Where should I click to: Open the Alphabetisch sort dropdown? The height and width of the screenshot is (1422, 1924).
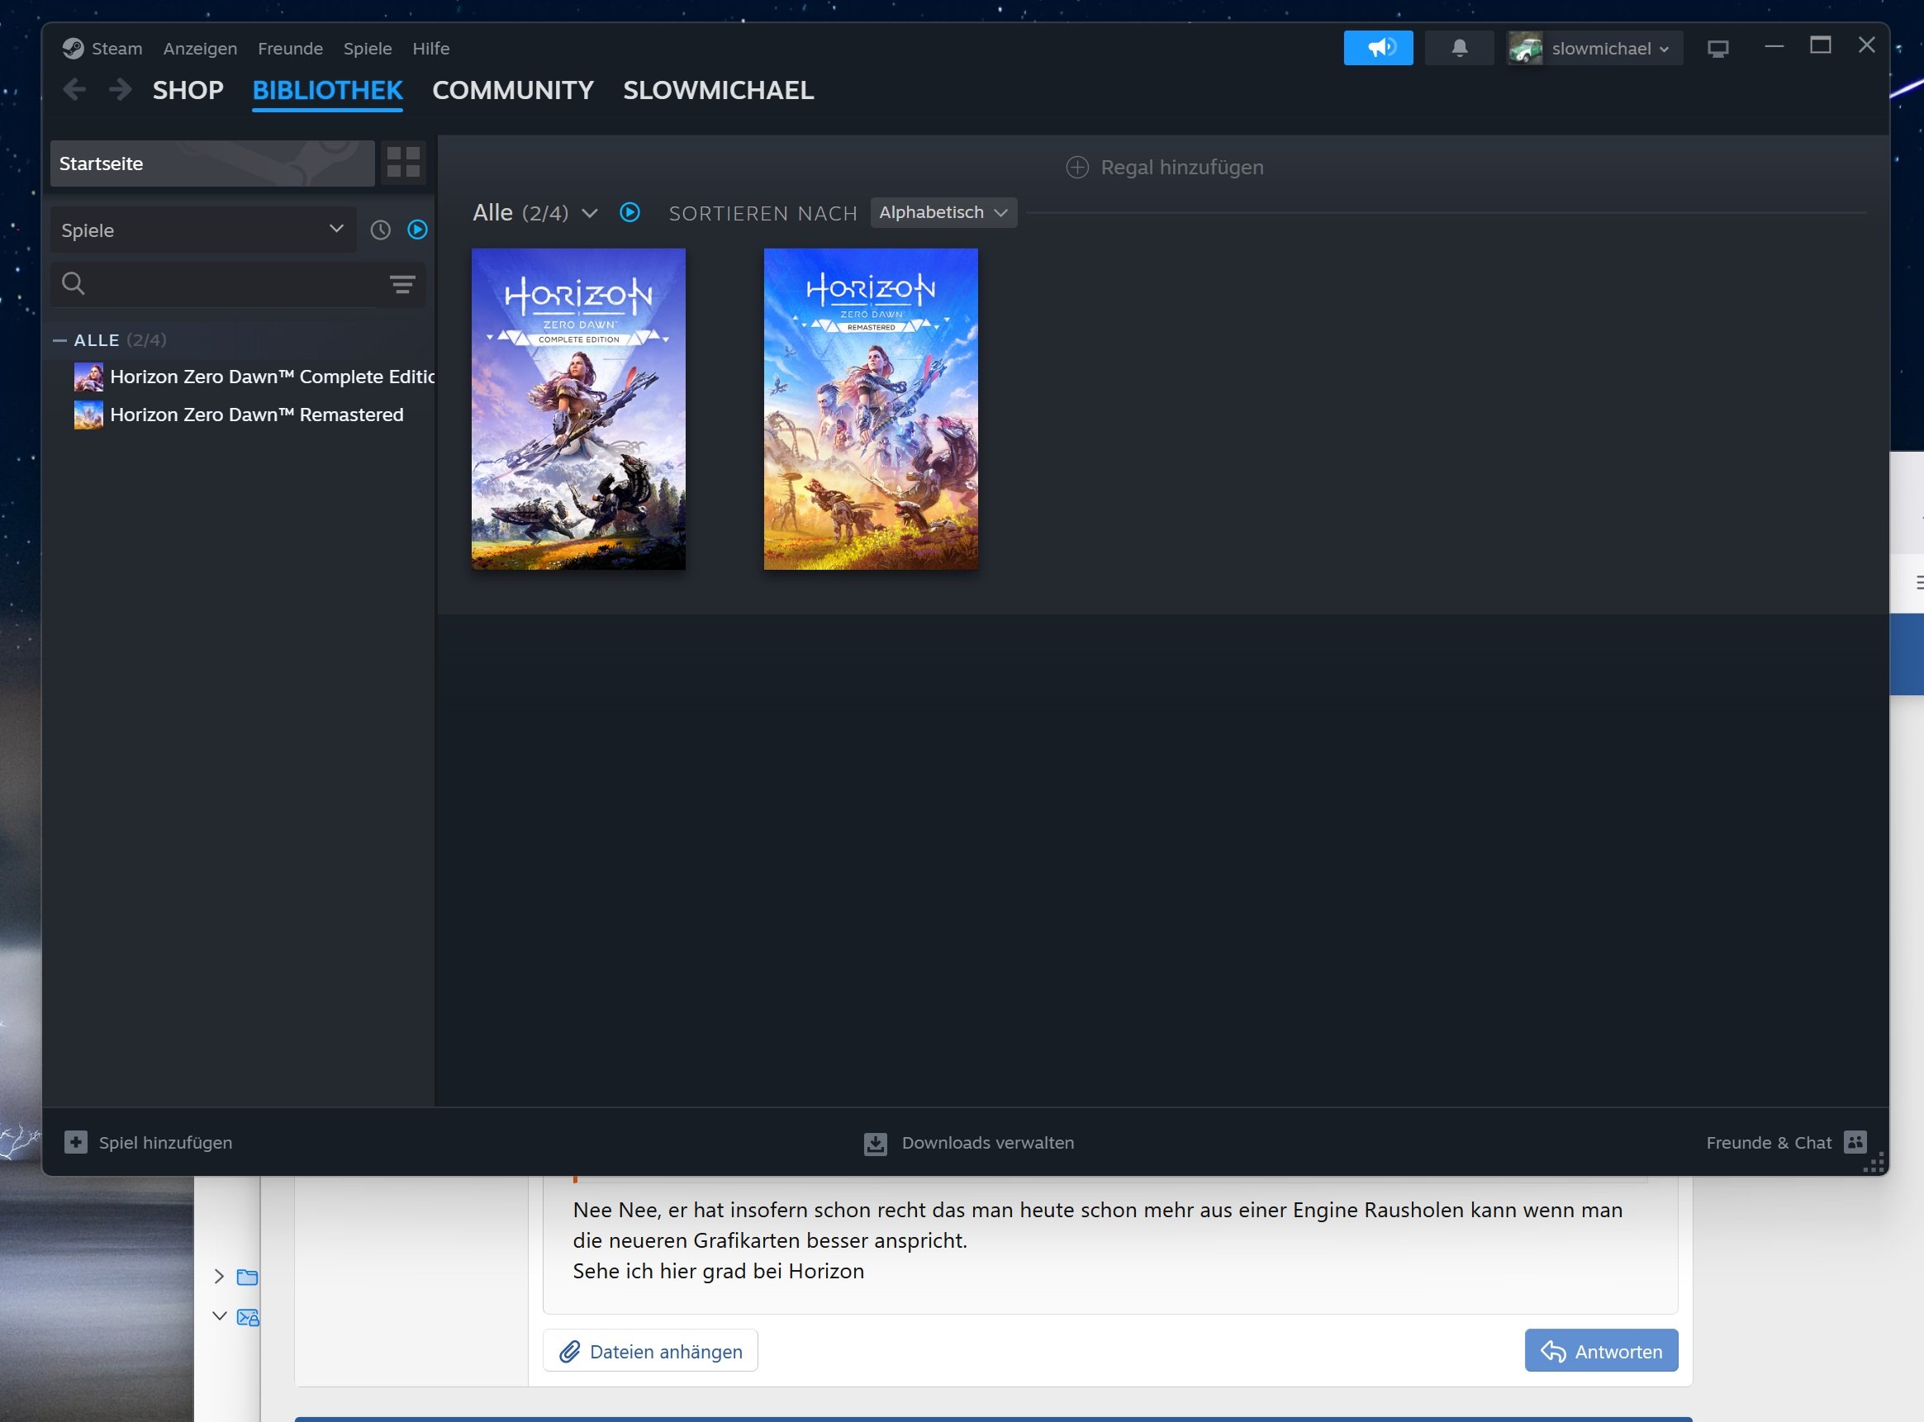click(x=943, y=212)
